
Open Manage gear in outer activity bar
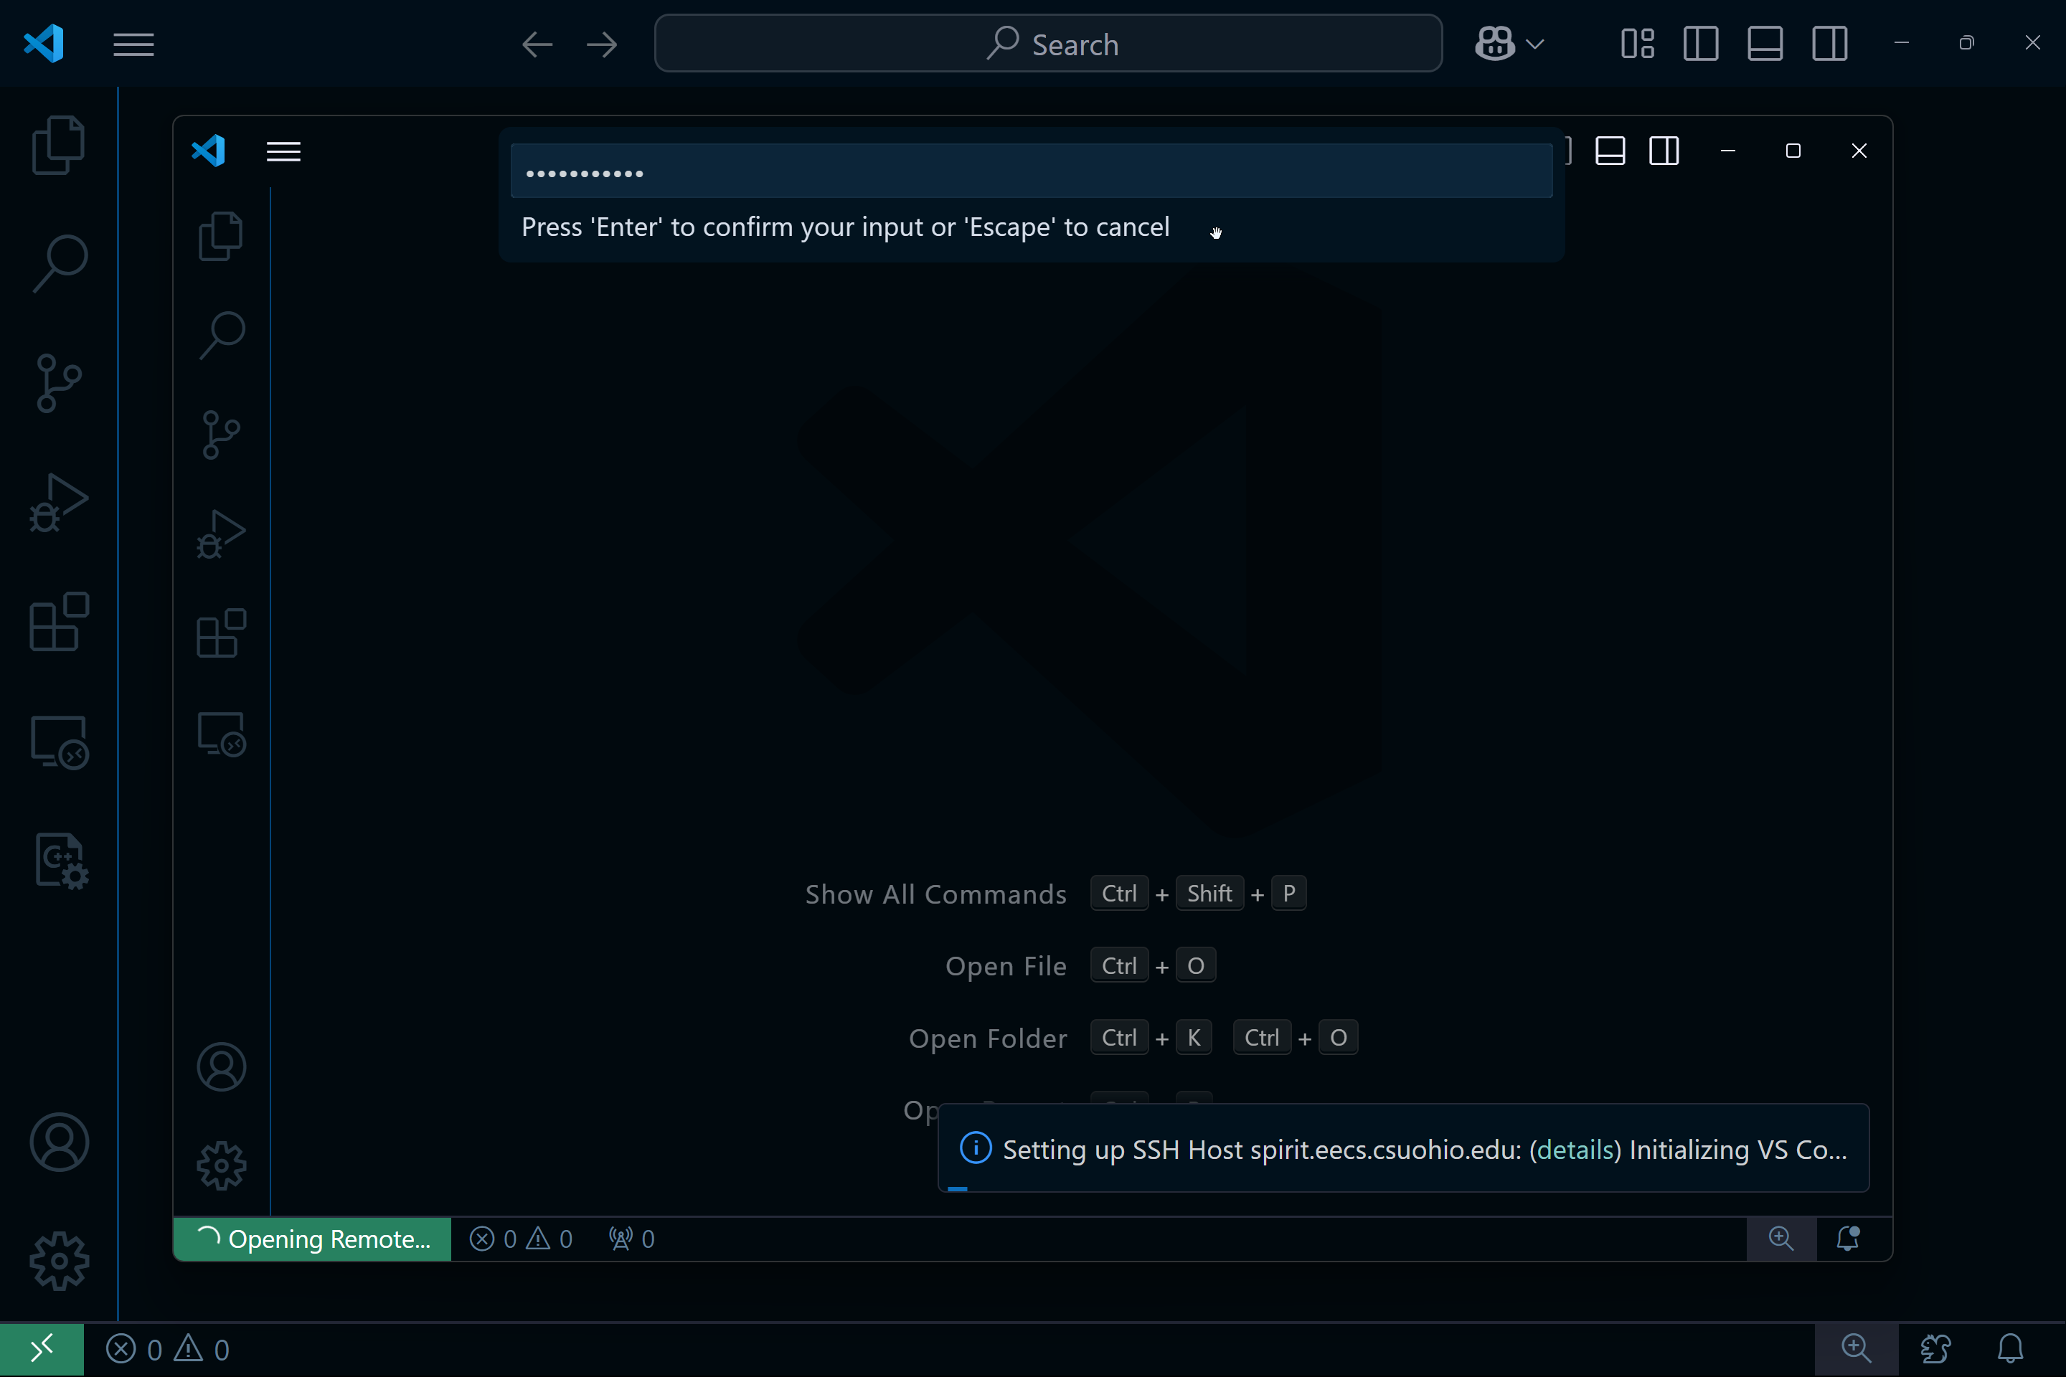[x=59, y=1261]
